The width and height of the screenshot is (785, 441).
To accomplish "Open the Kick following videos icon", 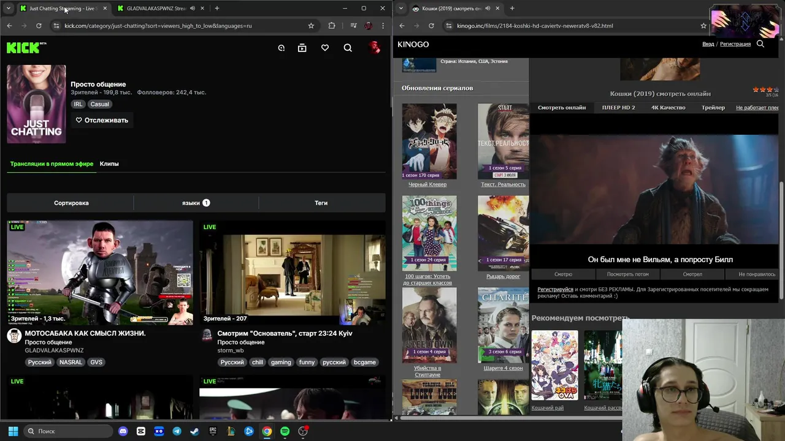I will tap(302, 48).
